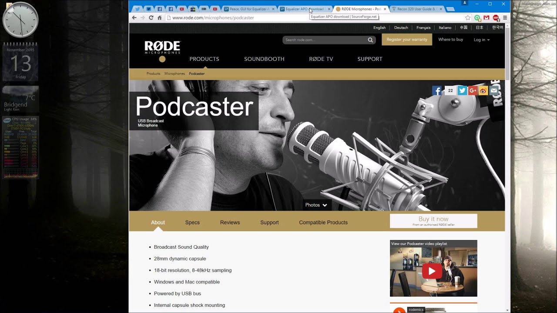The width and height of the screenshot is (557, 313).
Task: Open the Adblock Plus extension icon
Action: click(496, 18)
